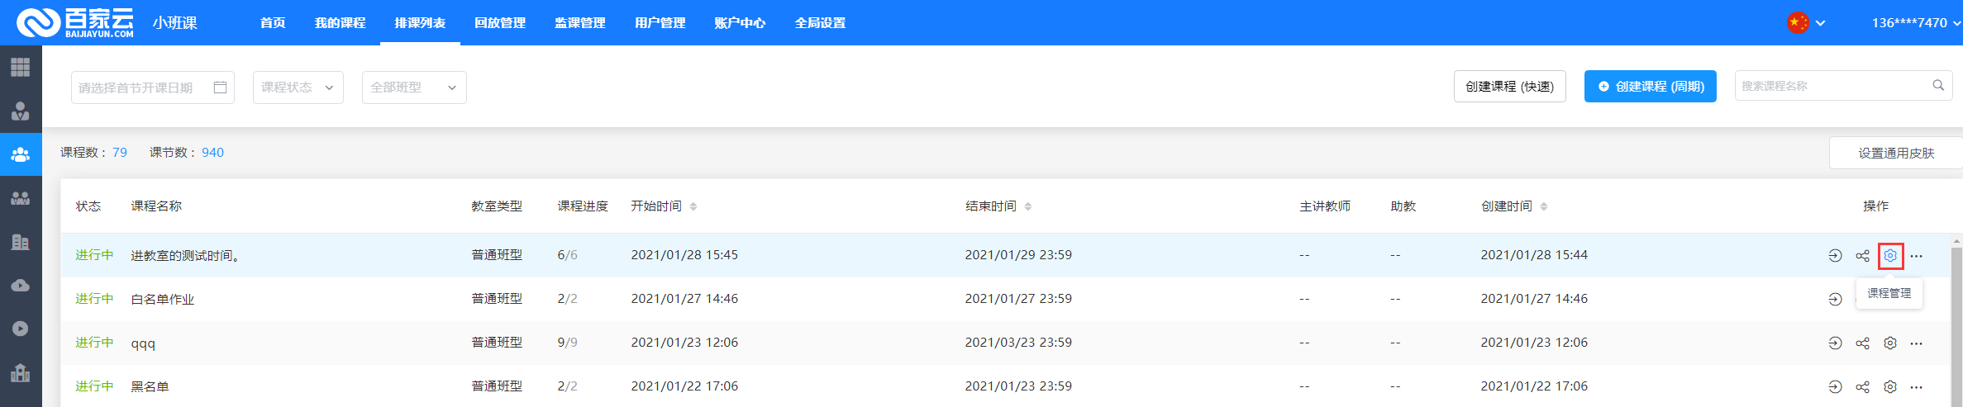Click the 教室类型 column header

[x=497, y=206]
